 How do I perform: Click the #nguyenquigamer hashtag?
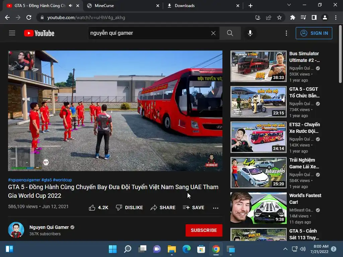click(x=24, y=180)
